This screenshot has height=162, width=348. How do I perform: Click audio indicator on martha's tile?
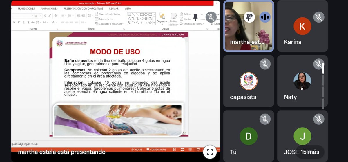(265, 17)
